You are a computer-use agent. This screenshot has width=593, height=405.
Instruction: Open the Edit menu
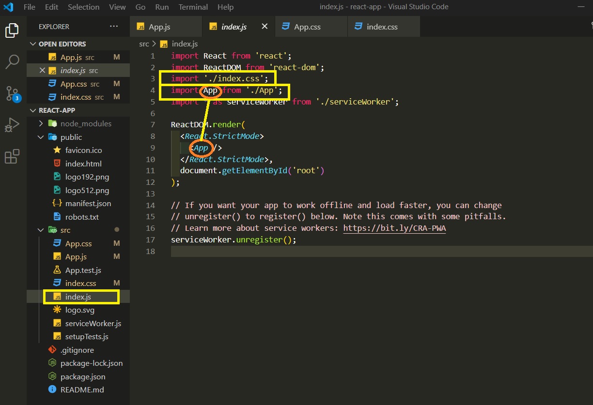[51, 7]
